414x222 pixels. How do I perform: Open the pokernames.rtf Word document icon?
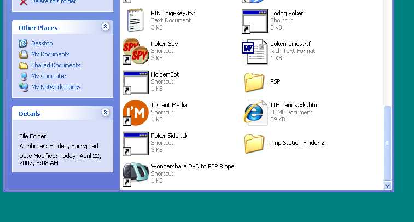pos(255,51)
